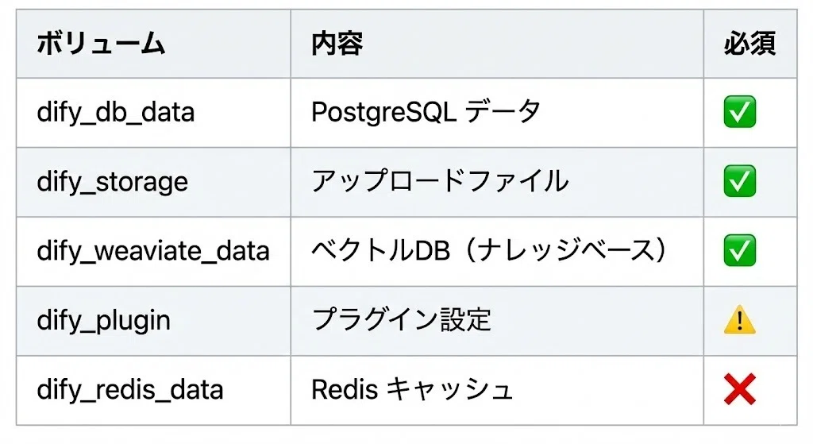
Task: Click the green checkmark in dify_weaviate_data row
Action: 739,250
